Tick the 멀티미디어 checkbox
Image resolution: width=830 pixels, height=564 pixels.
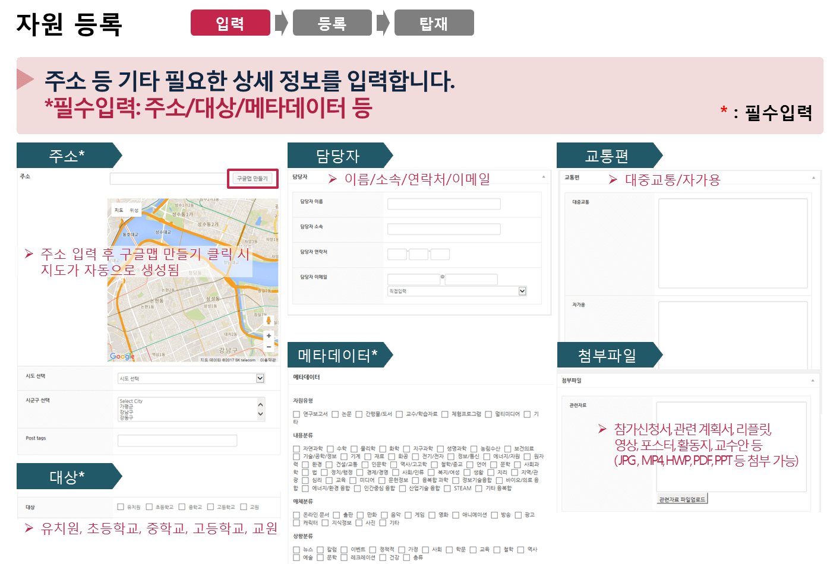coord(488,414)
